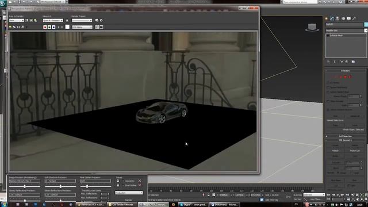Click the Attach button in Edit Geometry
The width and height of the screenshot is (368, 207).
pyautogui.click(x=335, y=151)
